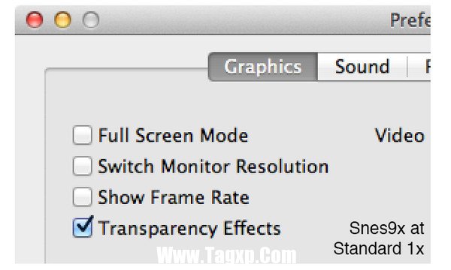Click the Preferences window title text

tap(410, 20)
